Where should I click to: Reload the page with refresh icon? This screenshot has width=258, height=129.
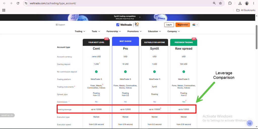point(18,3)
